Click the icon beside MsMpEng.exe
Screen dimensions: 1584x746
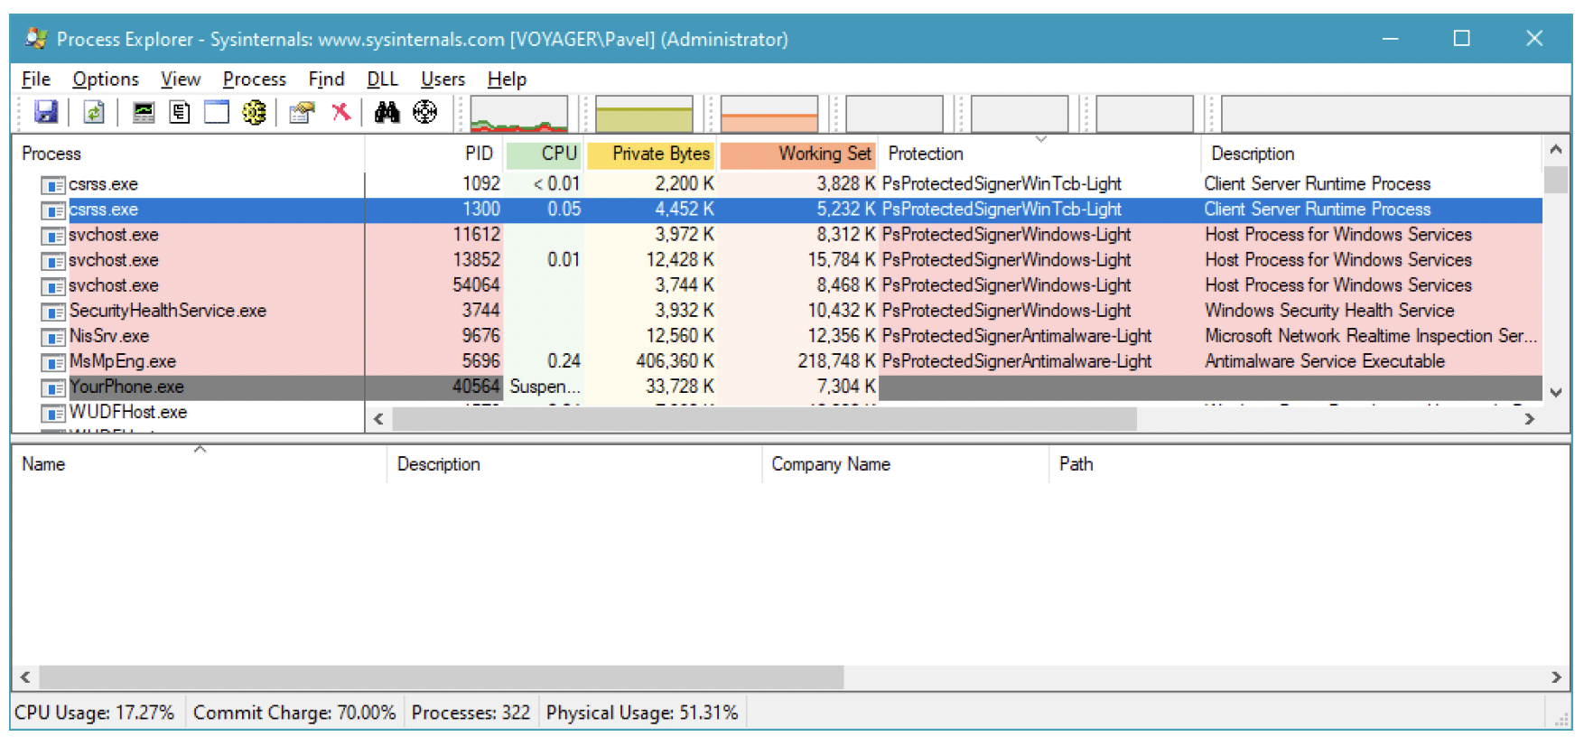52,362
